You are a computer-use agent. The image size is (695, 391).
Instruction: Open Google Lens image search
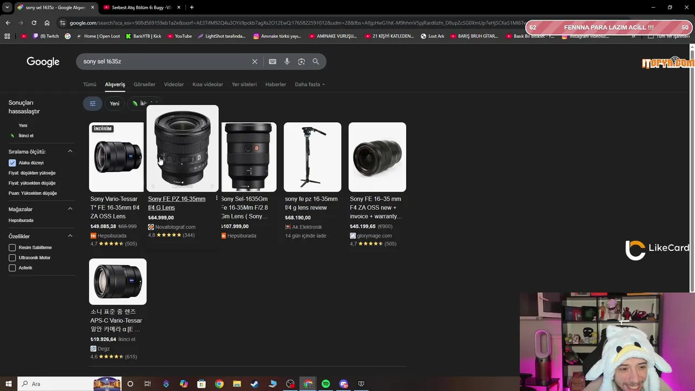(x=301, y=61)
